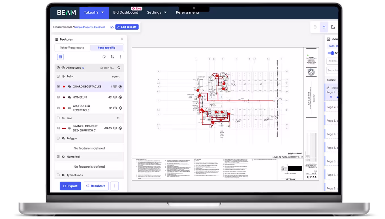Screen dimensions: 385x219
Task: Click the cloud save status icon
Action: coord(112,27)
